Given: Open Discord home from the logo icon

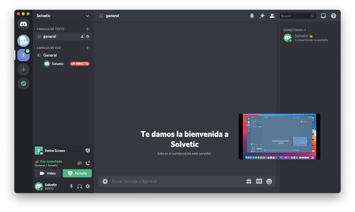Looking at the screenshot, I should [23, 24].
